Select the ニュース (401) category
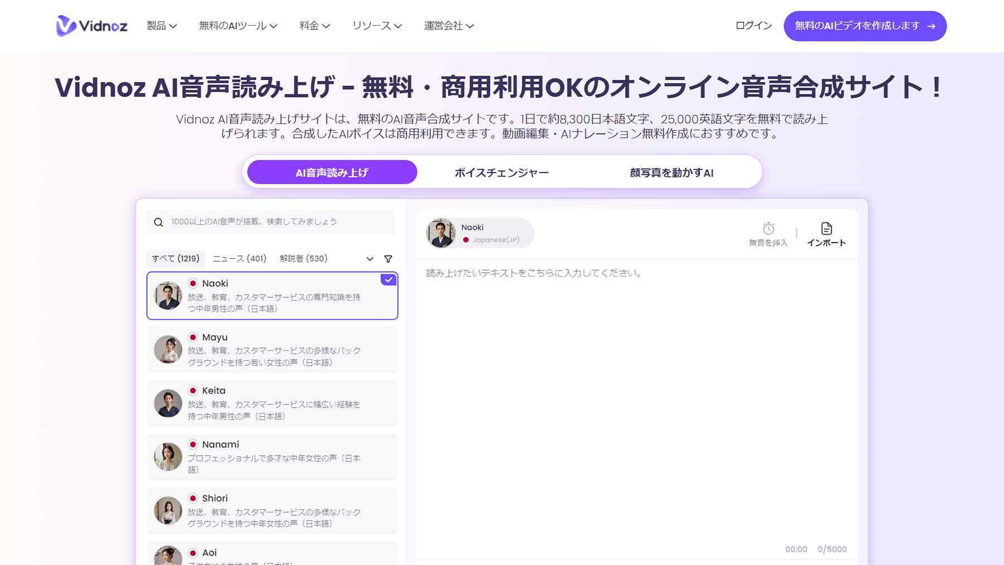Viewport: 1004px width, 565px height. coord(239,259)
